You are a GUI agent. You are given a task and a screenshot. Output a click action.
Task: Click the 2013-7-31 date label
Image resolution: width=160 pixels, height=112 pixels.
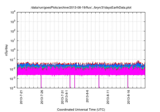[x=62, y=97]
